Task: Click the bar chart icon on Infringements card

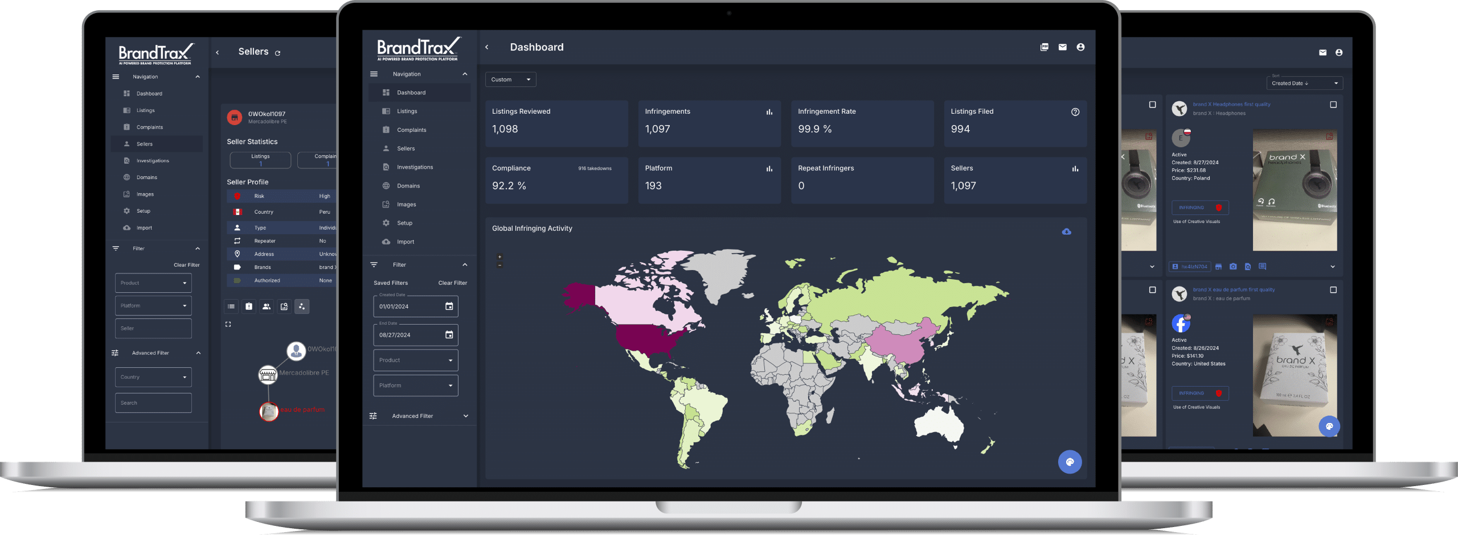Action: 769,112
